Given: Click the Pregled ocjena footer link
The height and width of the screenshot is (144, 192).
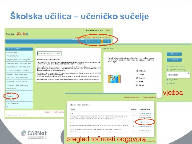Looking at the screenshot, I should [58, 112].
